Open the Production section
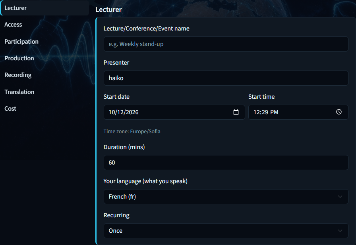The image size is (356, 245). [x=19, y=58]
